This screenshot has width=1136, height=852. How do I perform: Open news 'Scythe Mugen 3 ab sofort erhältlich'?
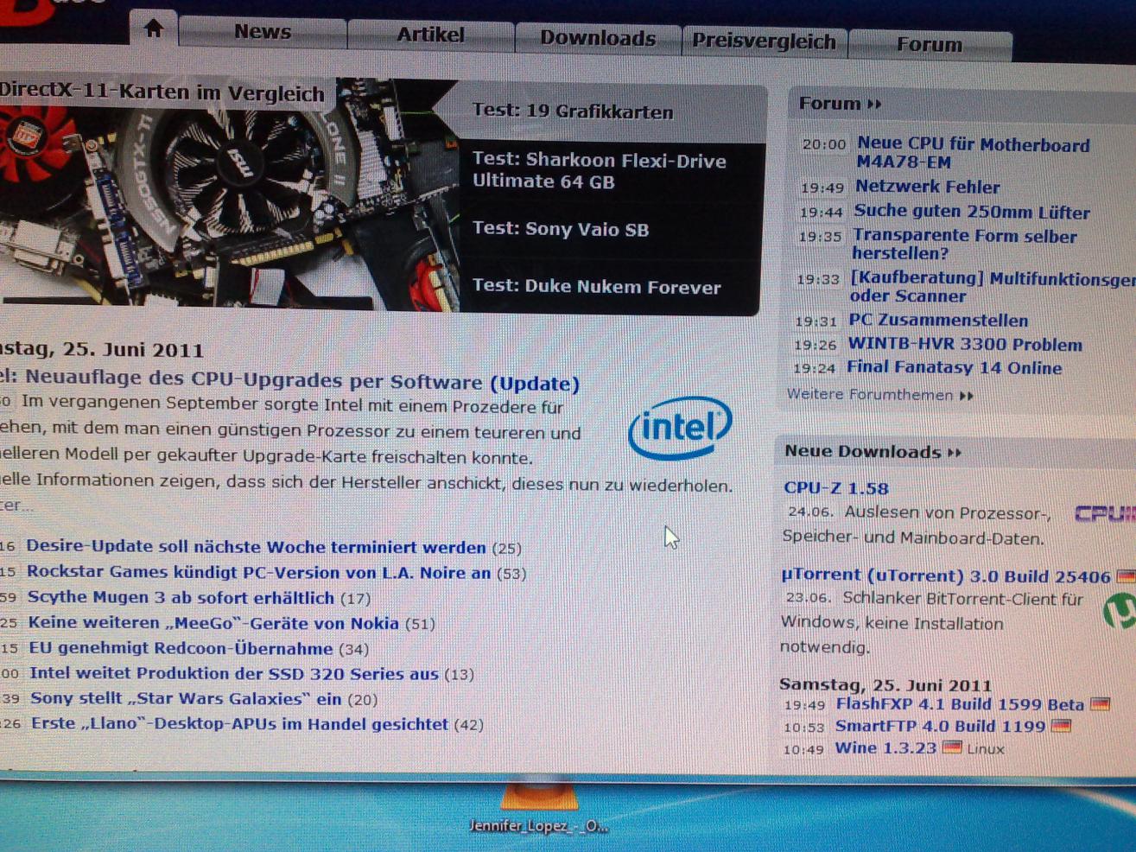pos(181,598)
